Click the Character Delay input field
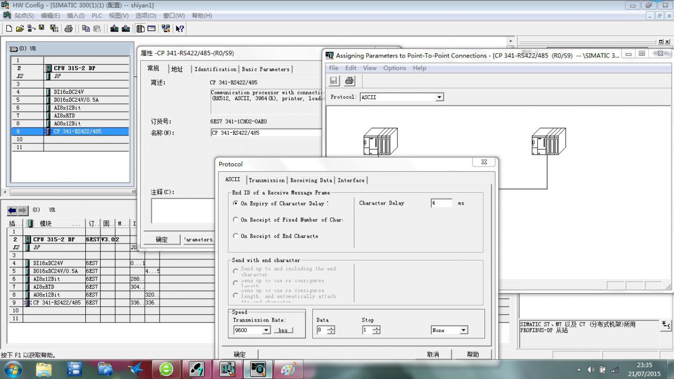 (441, 203)
